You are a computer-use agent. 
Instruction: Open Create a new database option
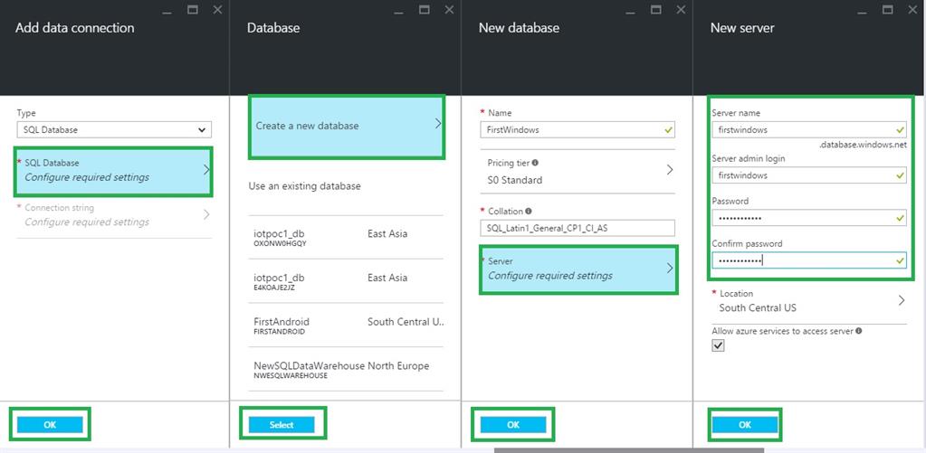point(347,126)
